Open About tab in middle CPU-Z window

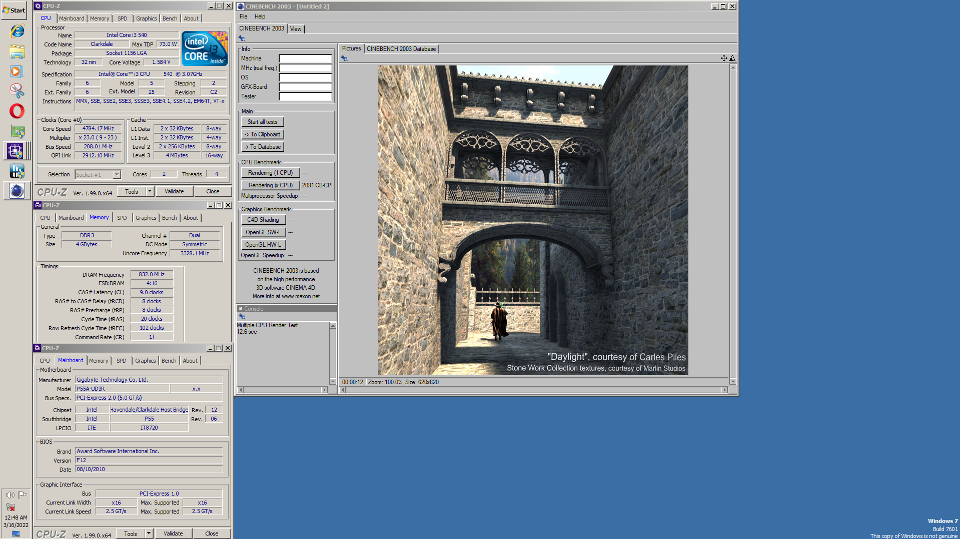(x=191, y=218)
